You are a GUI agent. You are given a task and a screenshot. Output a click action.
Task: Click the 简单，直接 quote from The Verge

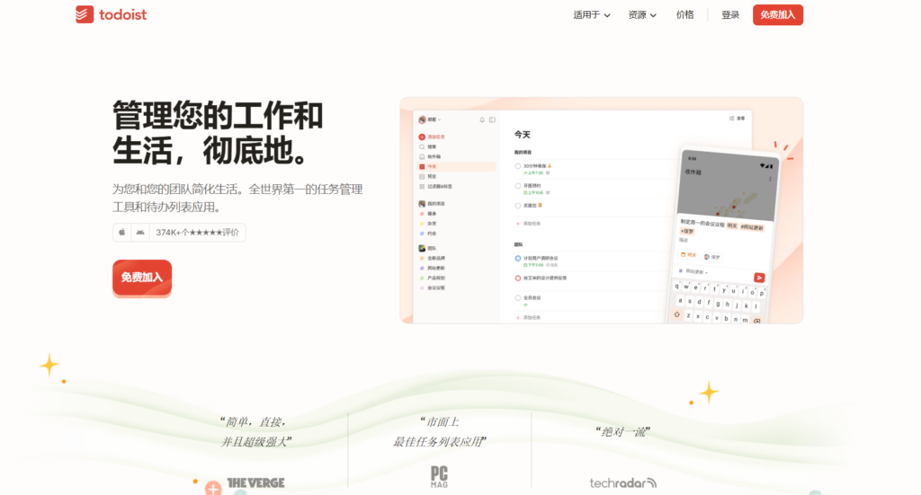point(254,431)
